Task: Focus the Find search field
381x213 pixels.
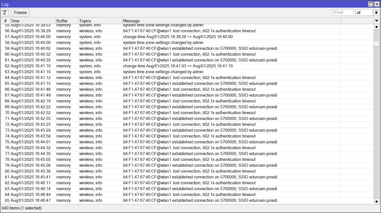Action: coord(343,12)
